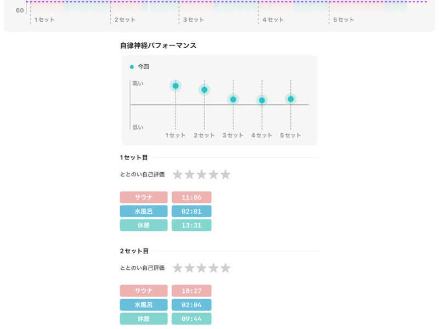
Task: Click the 2セット data point on chart
Action: click(204, 89)
